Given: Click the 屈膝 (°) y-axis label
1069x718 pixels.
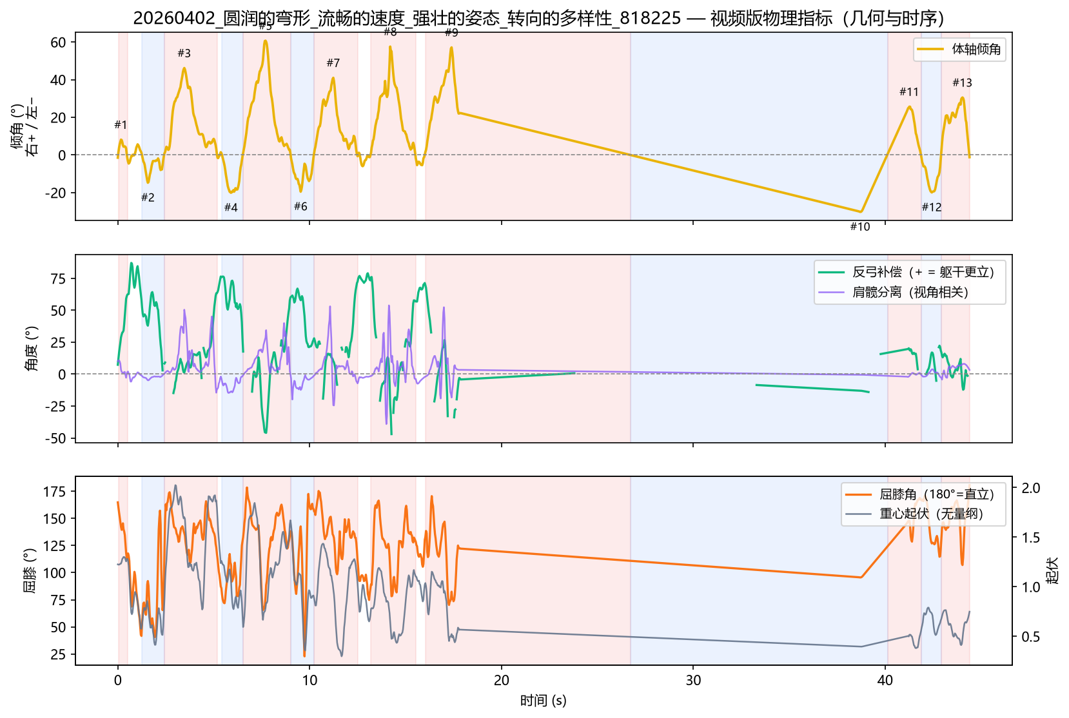Looking at the screenshot, I should [30, 571].
